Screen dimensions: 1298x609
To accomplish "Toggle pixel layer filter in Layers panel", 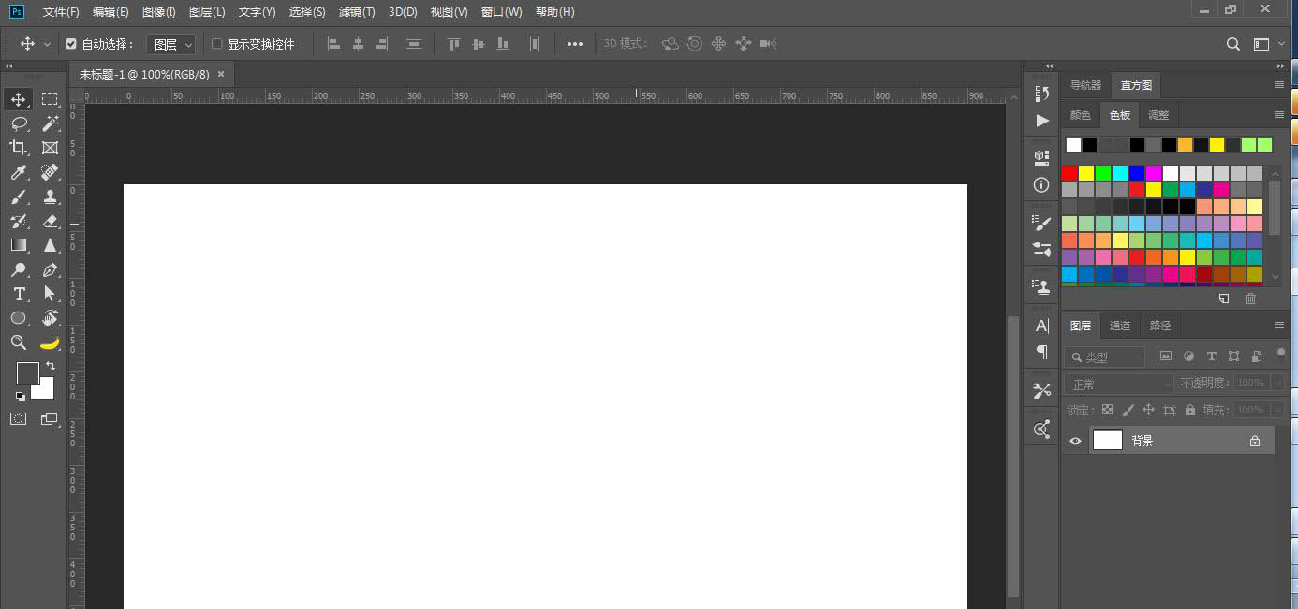I will (1166, 356).
